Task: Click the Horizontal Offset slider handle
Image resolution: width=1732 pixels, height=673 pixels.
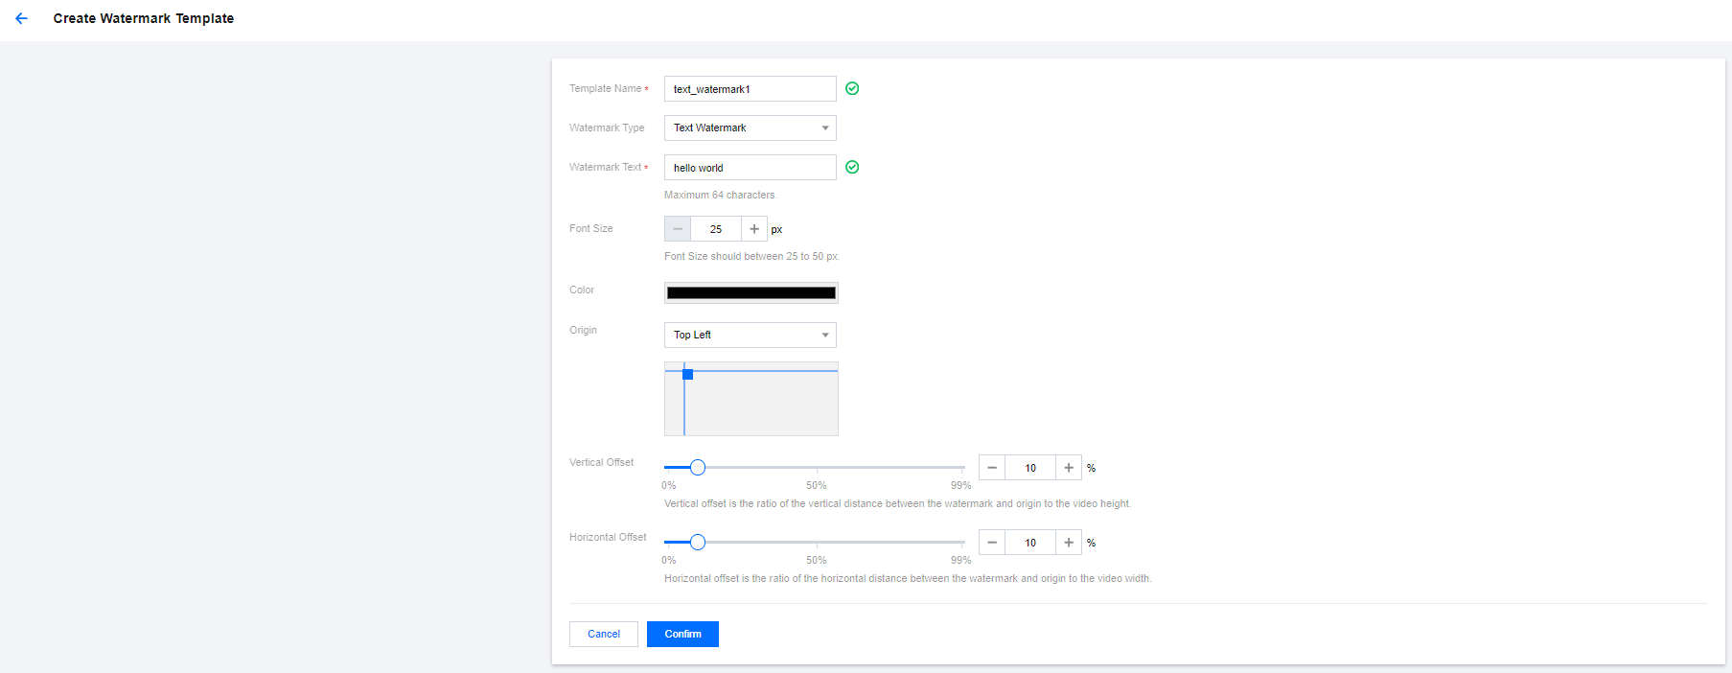Action: coord(698,543)
